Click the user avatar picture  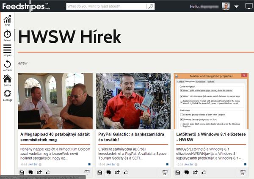pyautogui.click(x=226, y=6)
